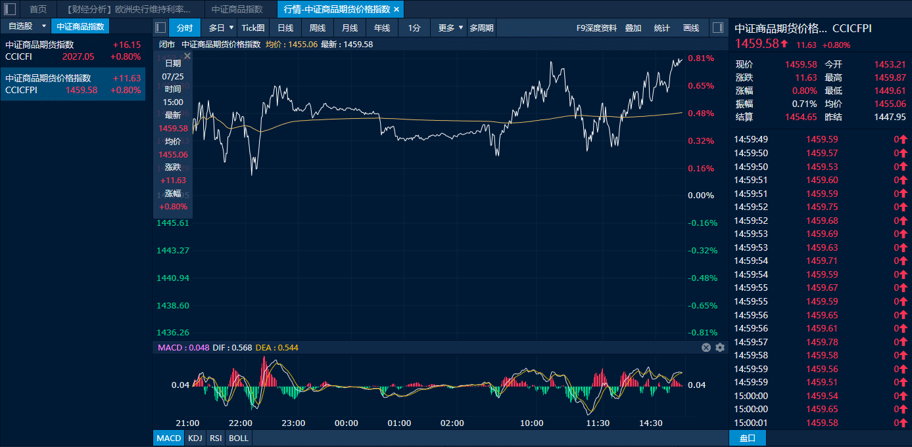Toggle the left sidebar panel icon in the tab bar
Screen dimensions: 912x447
click(10, 9)
